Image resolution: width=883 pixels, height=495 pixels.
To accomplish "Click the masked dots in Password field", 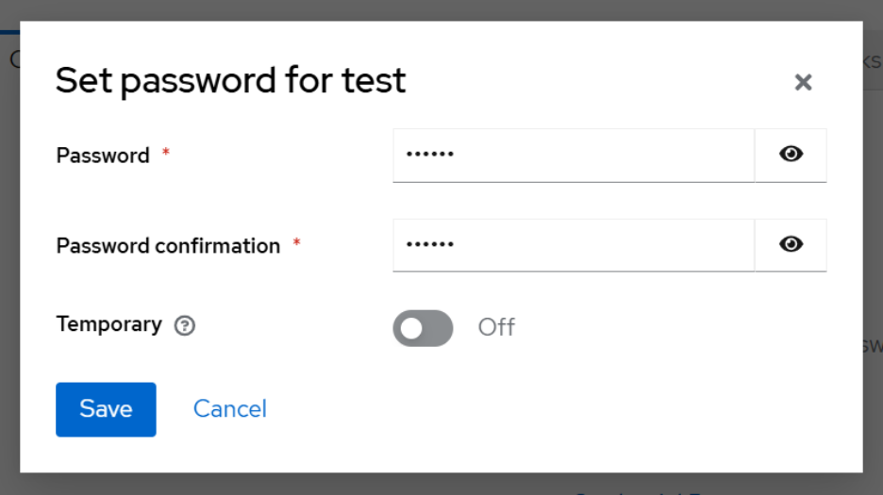I will tap(430, 155).
